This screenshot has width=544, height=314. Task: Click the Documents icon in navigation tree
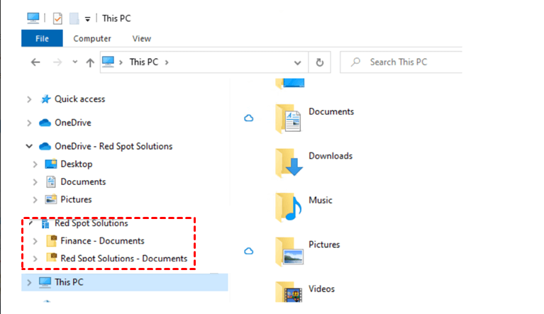51,182
